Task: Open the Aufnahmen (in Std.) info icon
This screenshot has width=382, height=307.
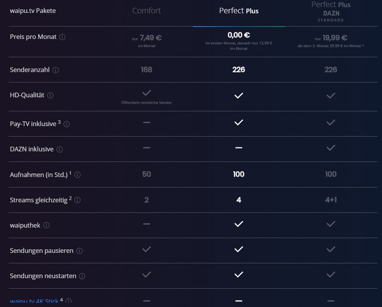Action: coord(78,175)
